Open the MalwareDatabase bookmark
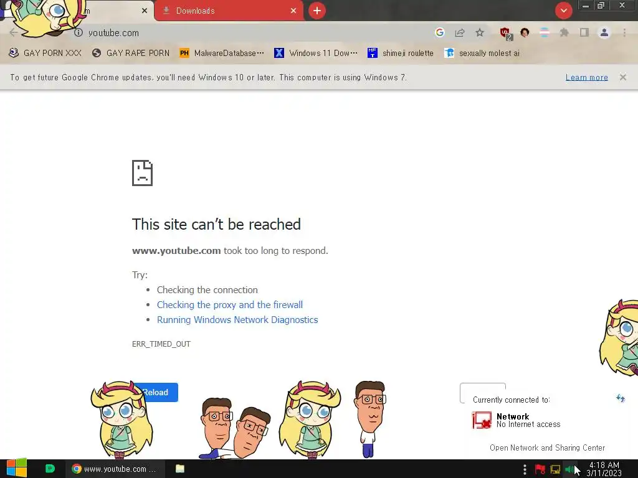This screenshot has height=478, width=638. pyautogui.click(x=222, y=54)
